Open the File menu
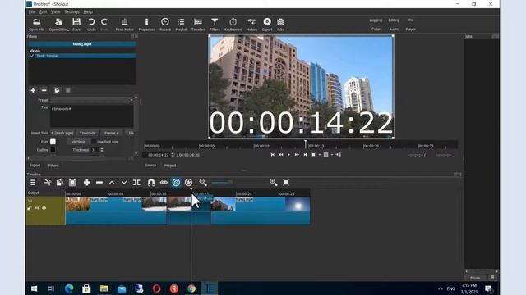Image resolution: width=526 pixels, height=295 pixels. tap(32, 11)
